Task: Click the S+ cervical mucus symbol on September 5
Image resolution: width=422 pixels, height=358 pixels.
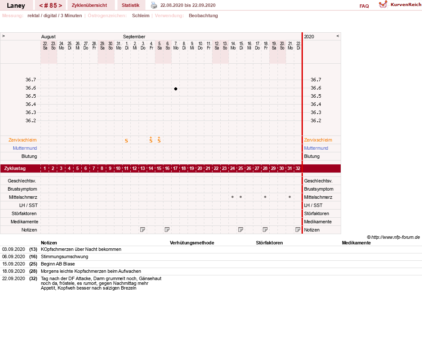Action: tap(159, 139)
